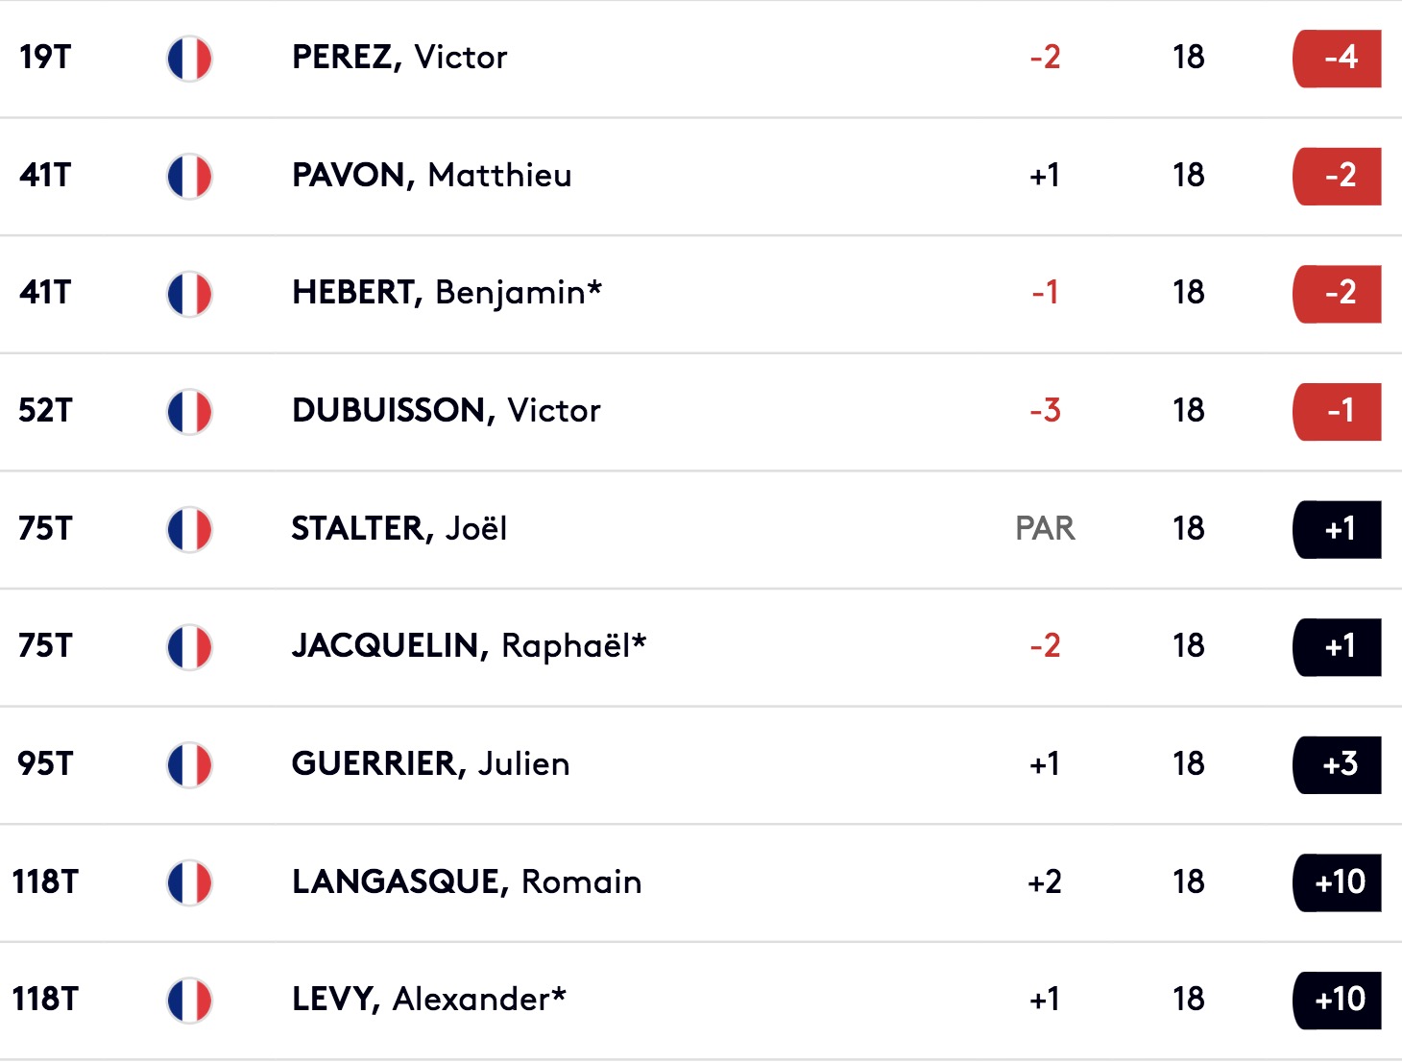Click the 95T position for GUERRIER
Image resolution: width=1402 pixels, height=1062 pixels.
(45, 763)
